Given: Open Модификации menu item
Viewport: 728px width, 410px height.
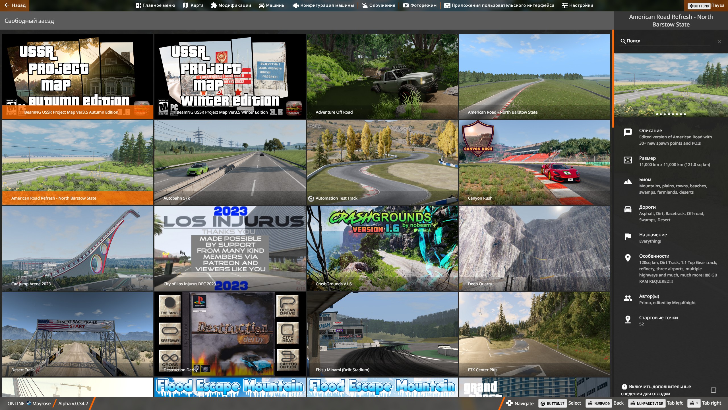Looking at the screenshot, I should [x=231, y=5].
